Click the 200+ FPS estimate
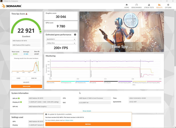Viewport: 176px width, 128px height. pos(61,48)
